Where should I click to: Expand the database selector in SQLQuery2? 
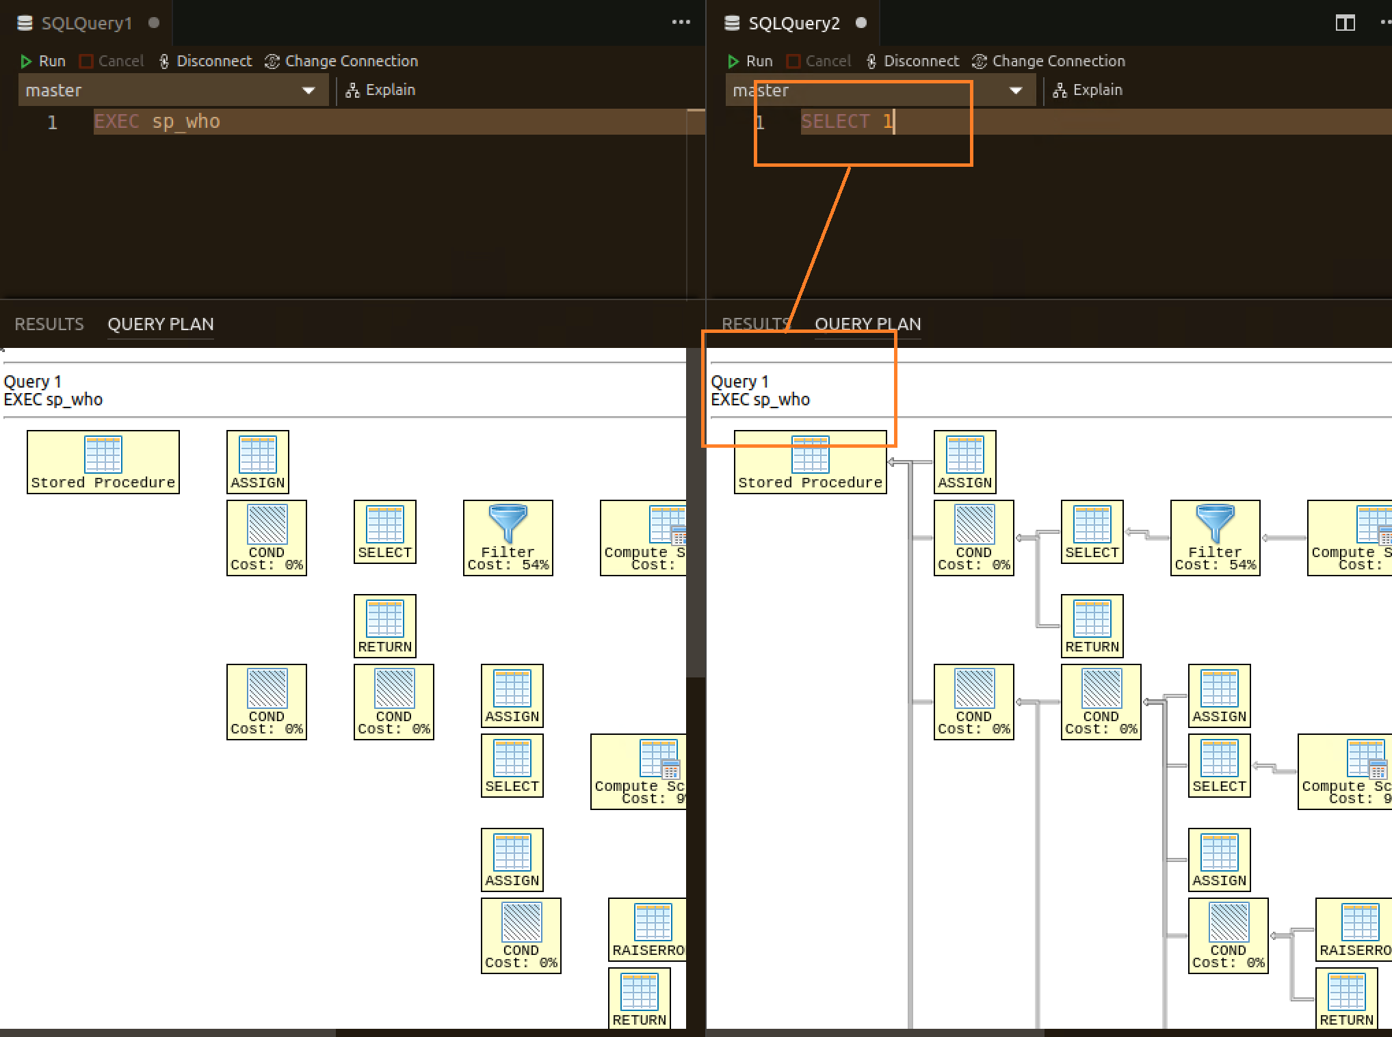pos(1016,91)
